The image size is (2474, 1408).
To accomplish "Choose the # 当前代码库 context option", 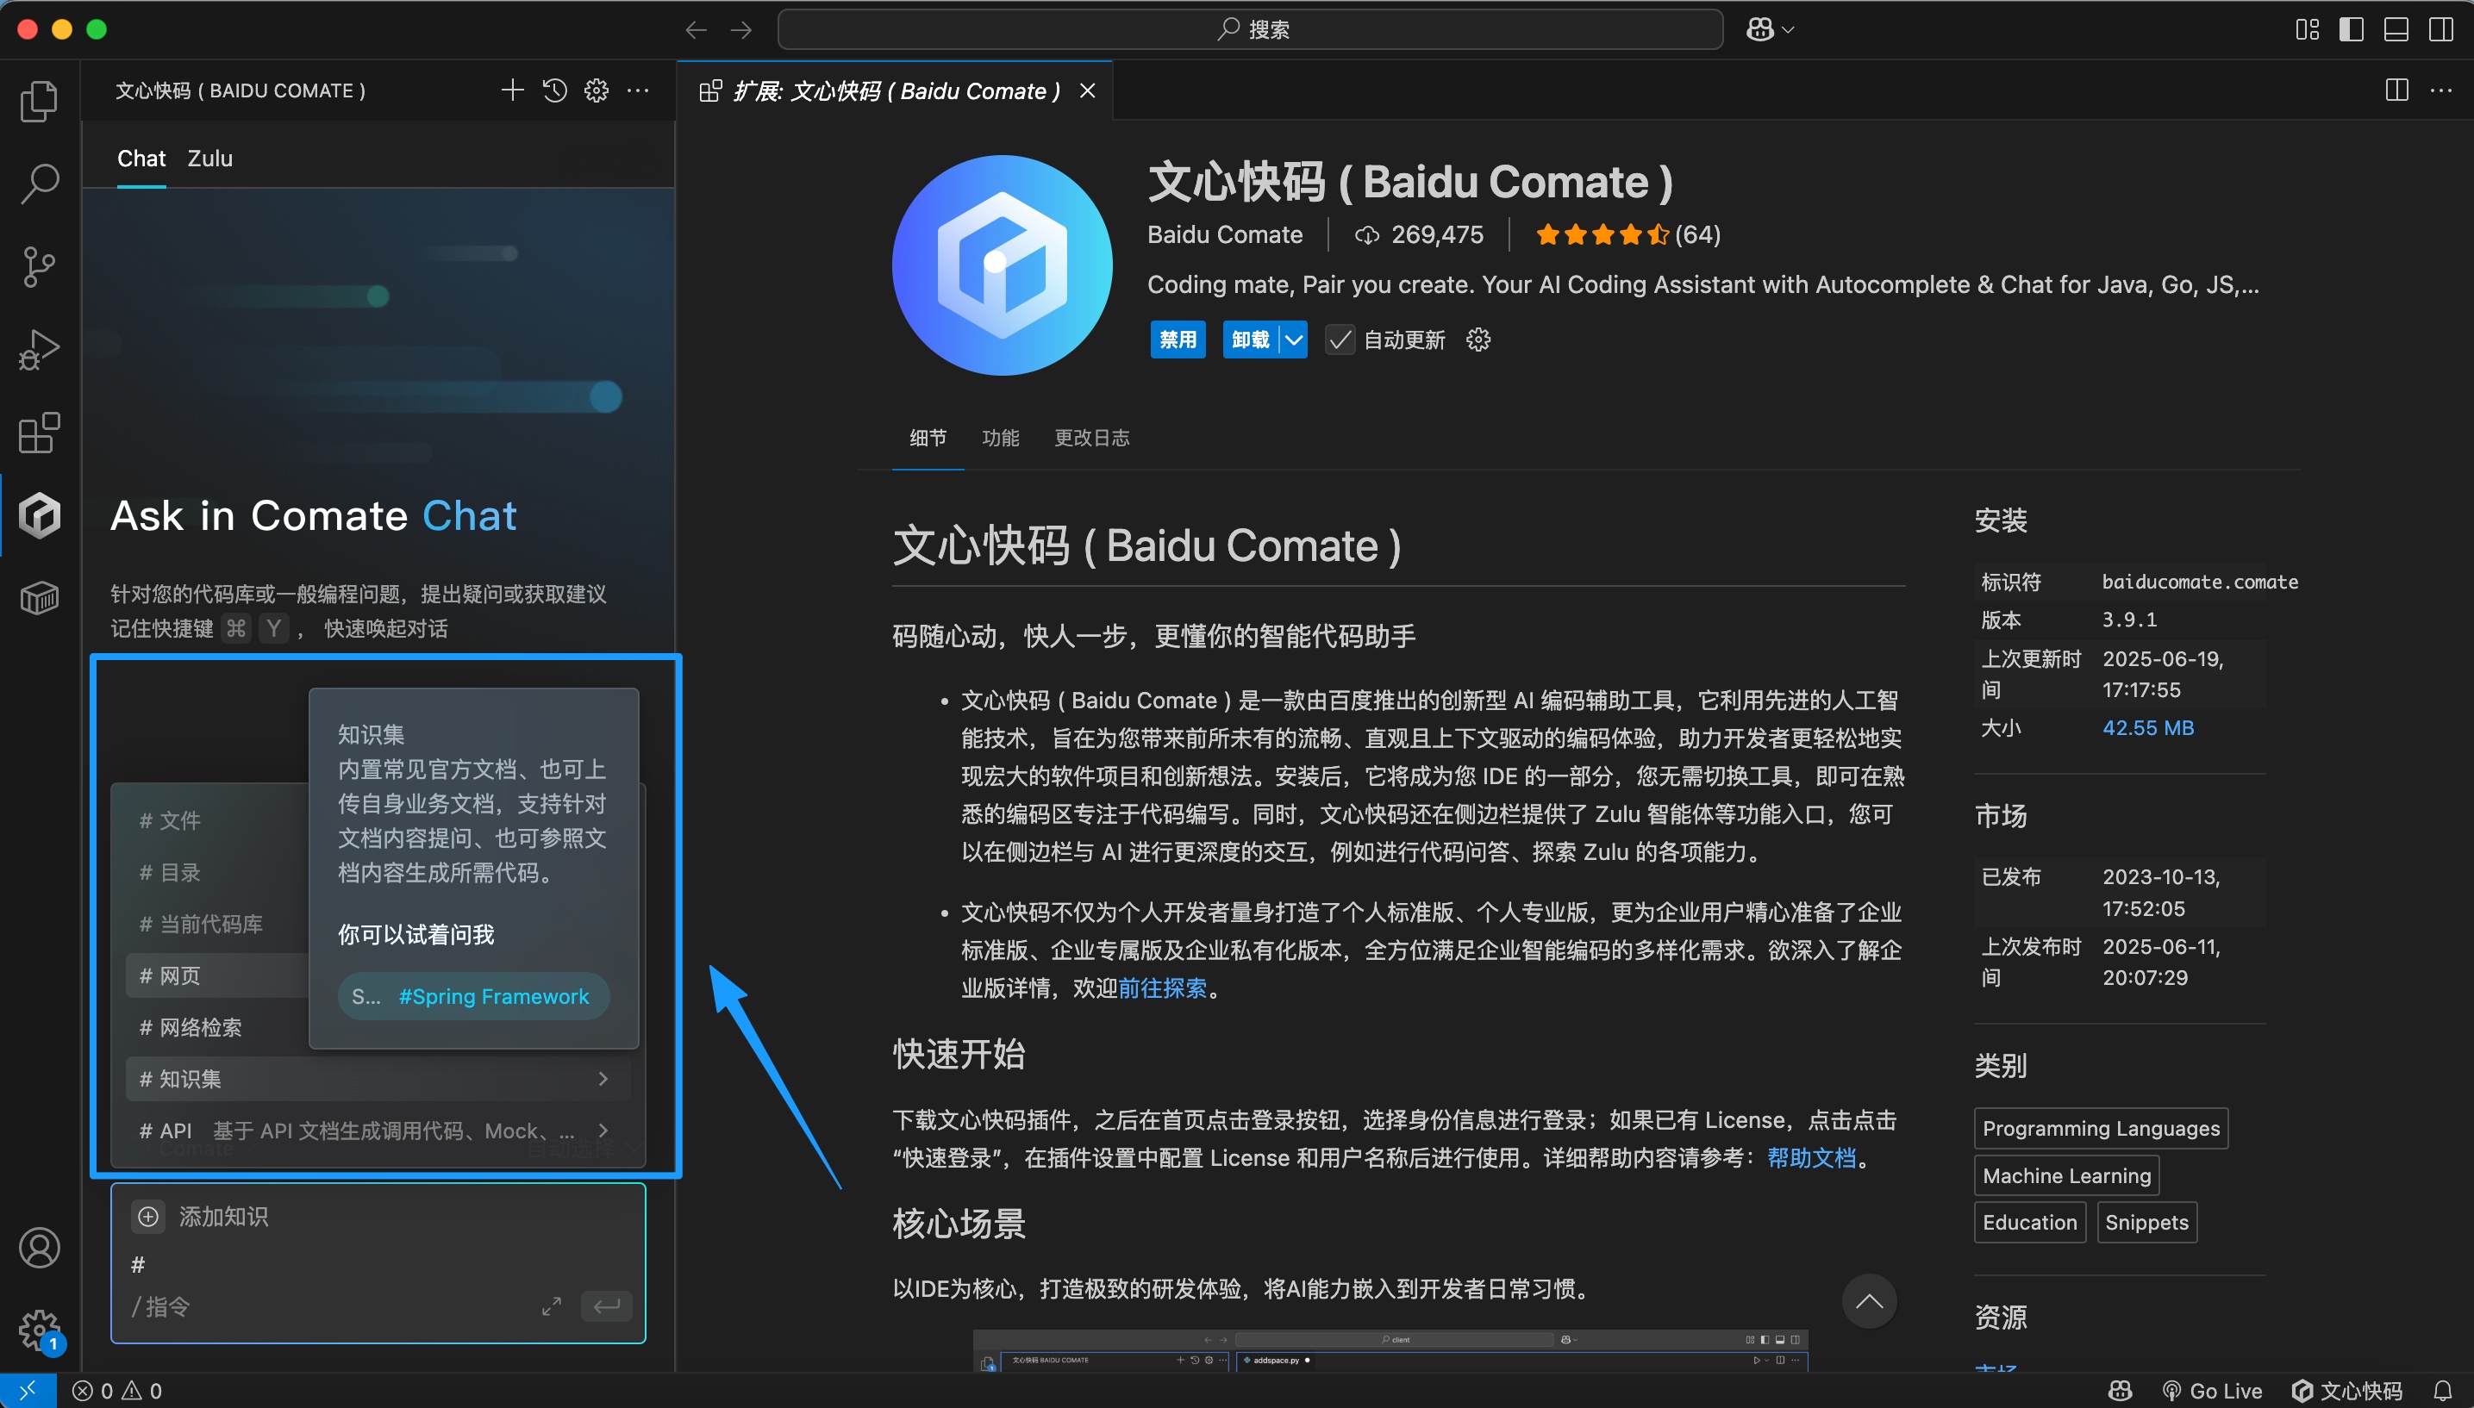I will click(x=217, y=924).
